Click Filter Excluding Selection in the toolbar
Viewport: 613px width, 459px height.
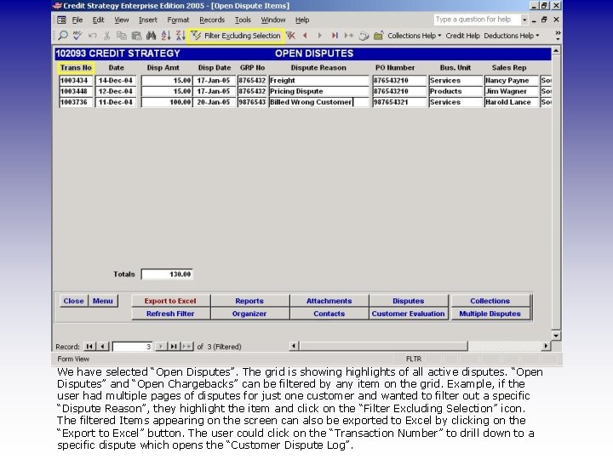tap(236, 36)
